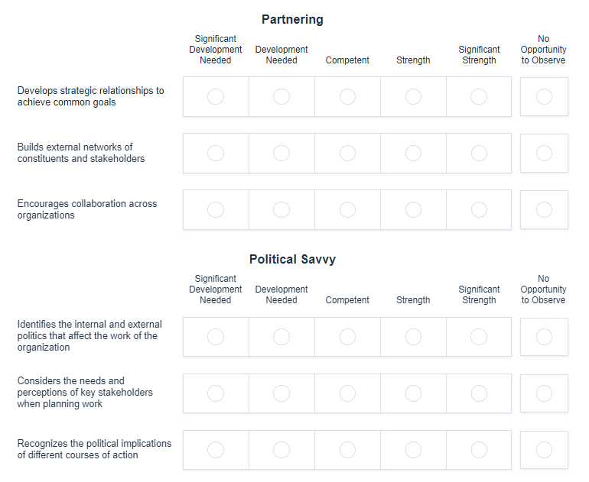Image resolution: width=589 pixels, height=482 pixels.
Task: Rate identifies politics as Significant Strength
Action: [x=479, y=336]
